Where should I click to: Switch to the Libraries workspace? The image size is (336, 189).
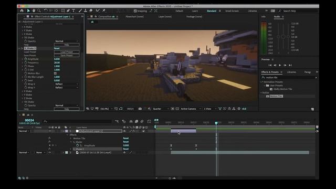tap(252, 10)
